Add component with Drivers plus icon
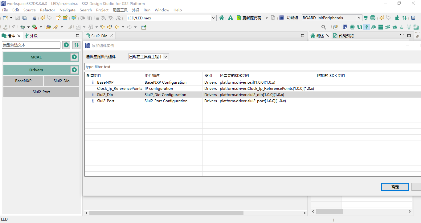 (x=74, y=70)
